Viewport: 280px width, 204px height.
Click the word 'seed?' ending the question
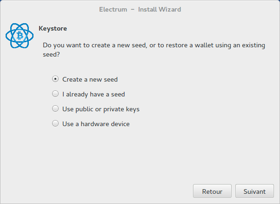51,54
